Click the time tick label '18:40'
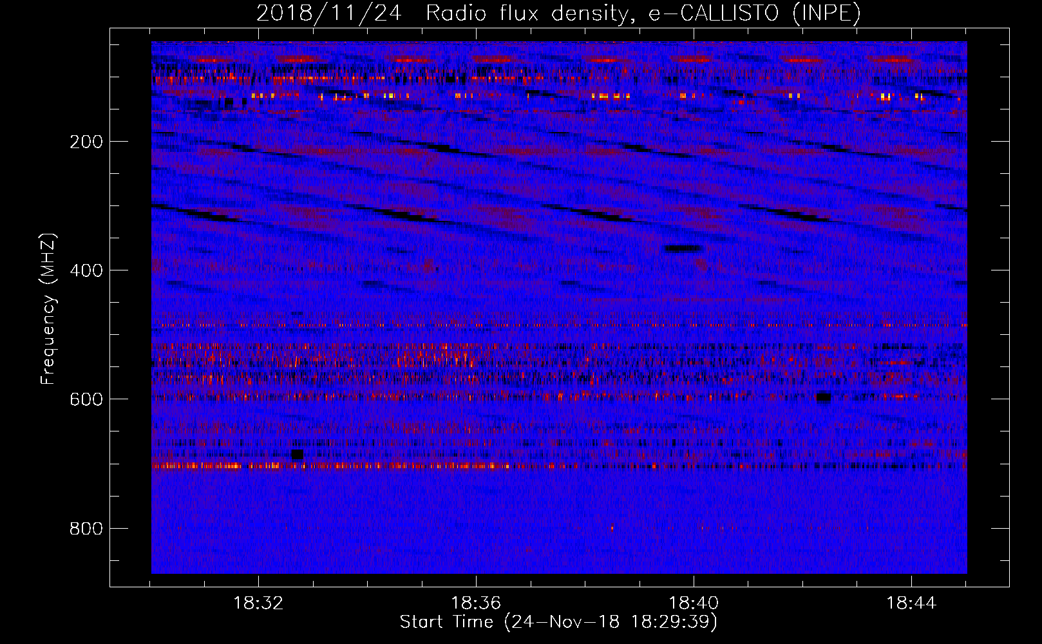 coord(694,603)
